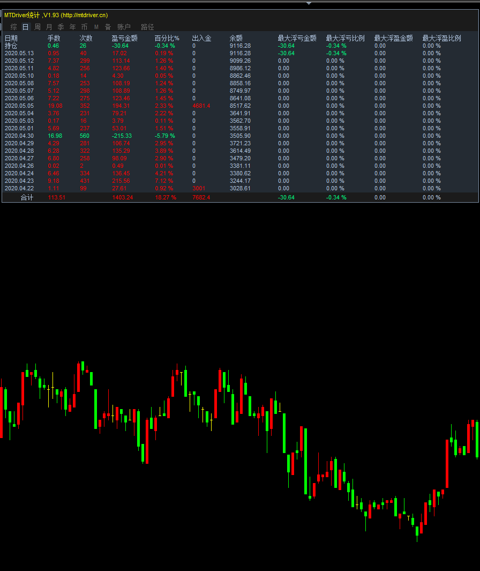
Task: Click the MTDriver统计 V1.93 title text
Action: pos(56,16)
